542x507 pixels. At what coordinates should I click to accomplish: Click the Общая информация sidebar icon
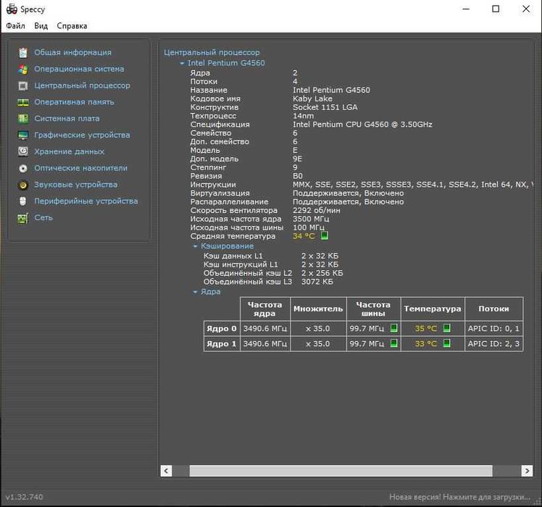coord(22,53)
